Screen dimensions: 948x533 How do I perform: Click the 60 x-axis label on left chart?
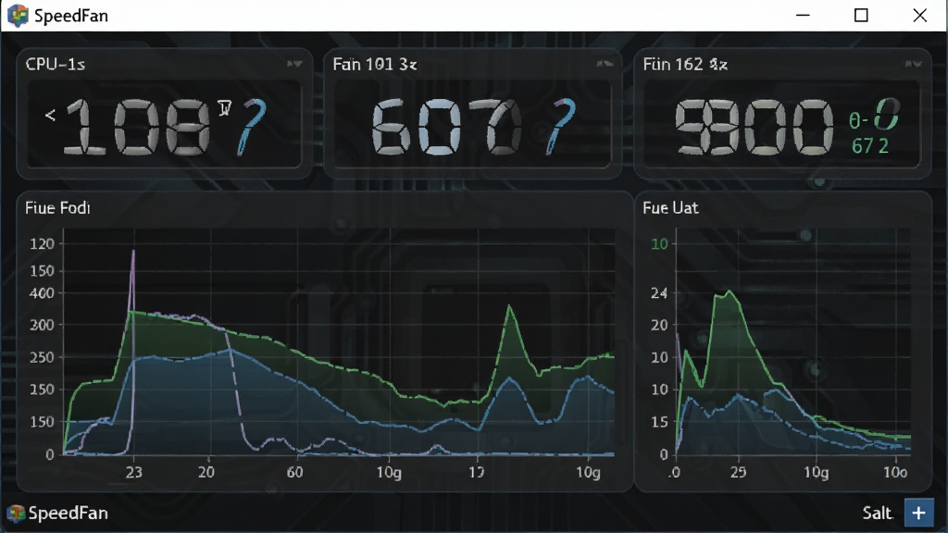coord(295,472)
